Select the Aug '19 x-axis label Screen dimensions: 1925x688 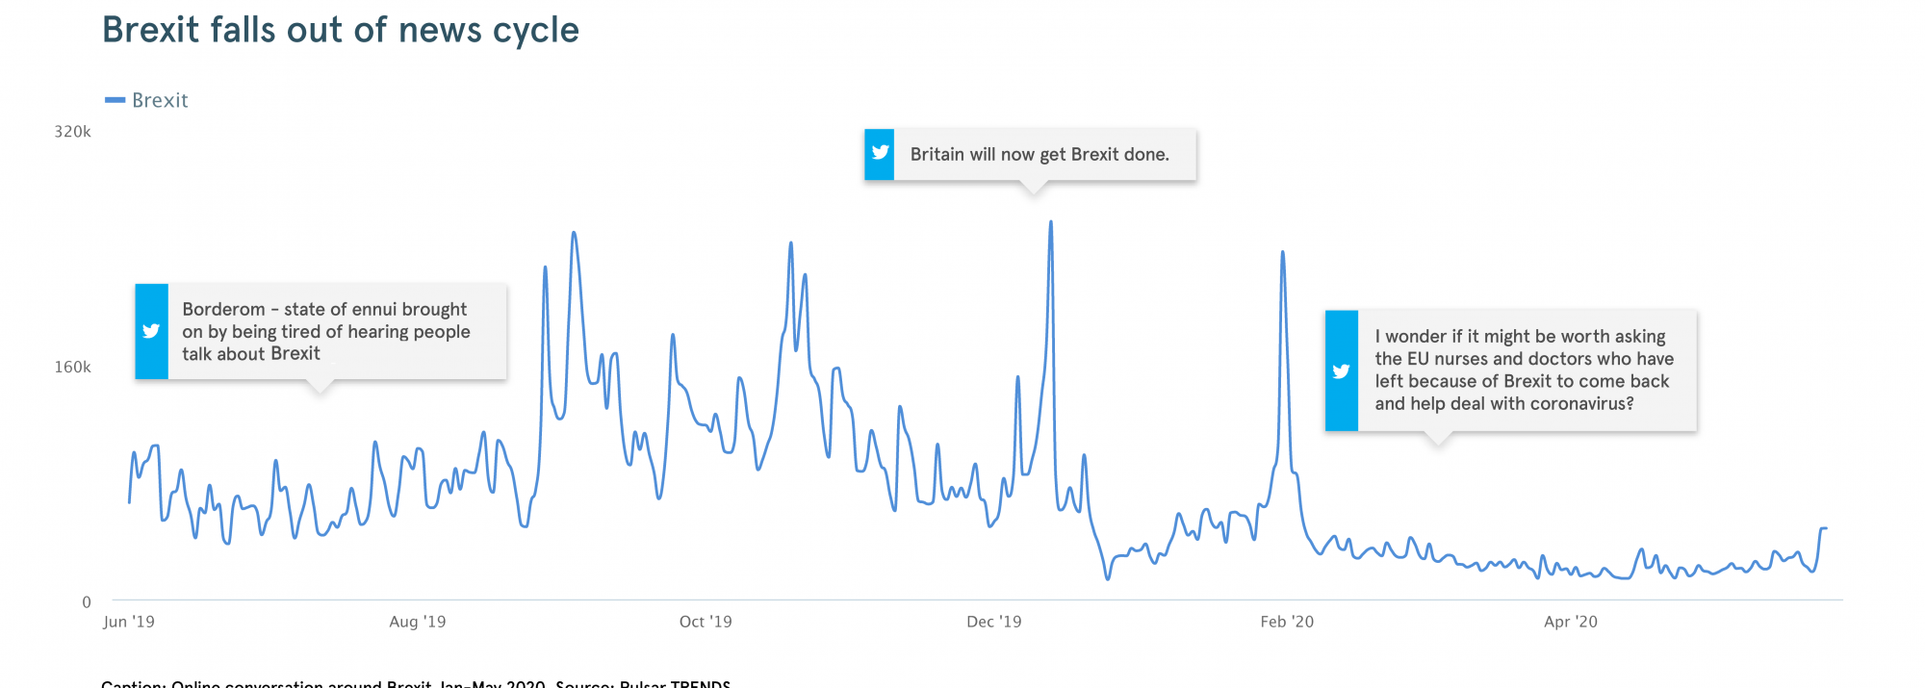(417, 622)
